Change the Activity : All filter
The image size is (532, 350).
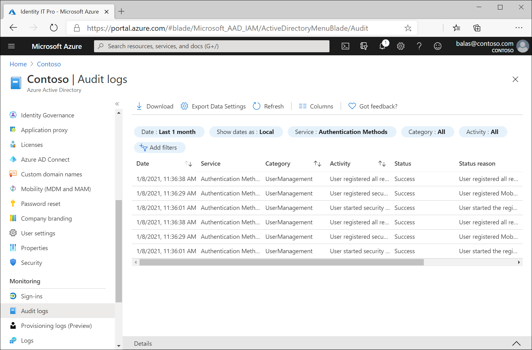click(x=483, y=132)
